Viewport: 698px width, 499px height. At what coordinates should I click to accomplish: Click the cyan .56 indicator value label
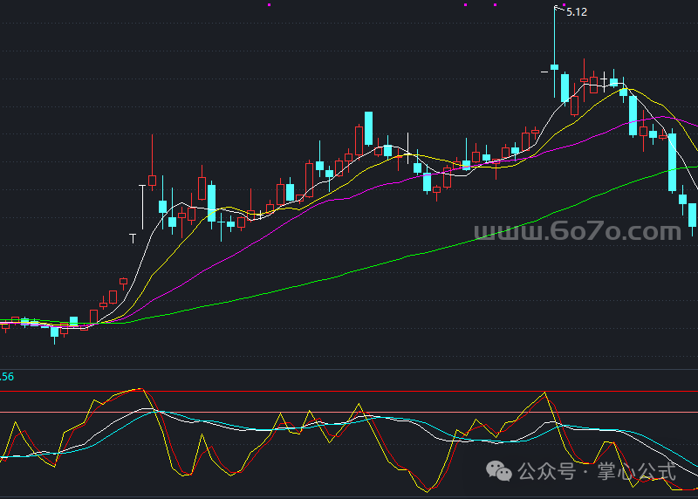7,377
